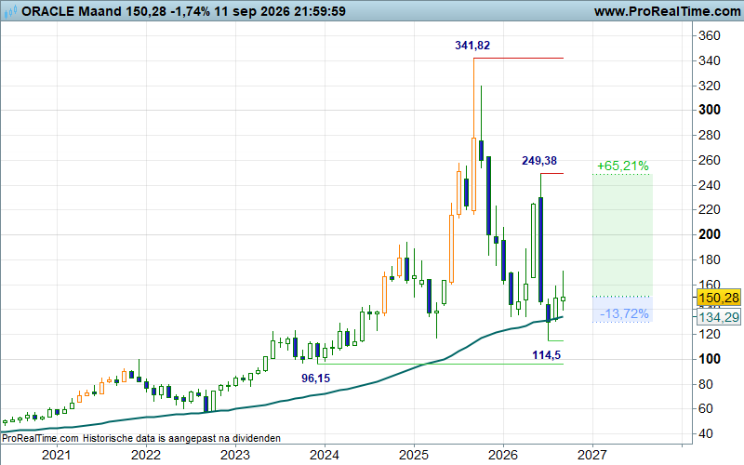Click the 2024 year label on time axis
This screenshot has width=744, height=465.
click(x=324, y=456)
